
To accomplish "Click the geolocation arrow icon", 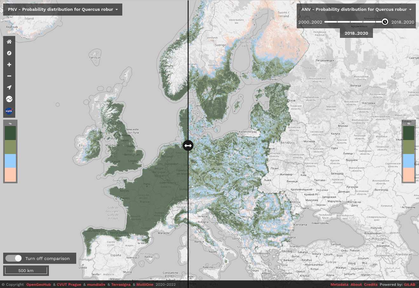I will coord(9,88).
